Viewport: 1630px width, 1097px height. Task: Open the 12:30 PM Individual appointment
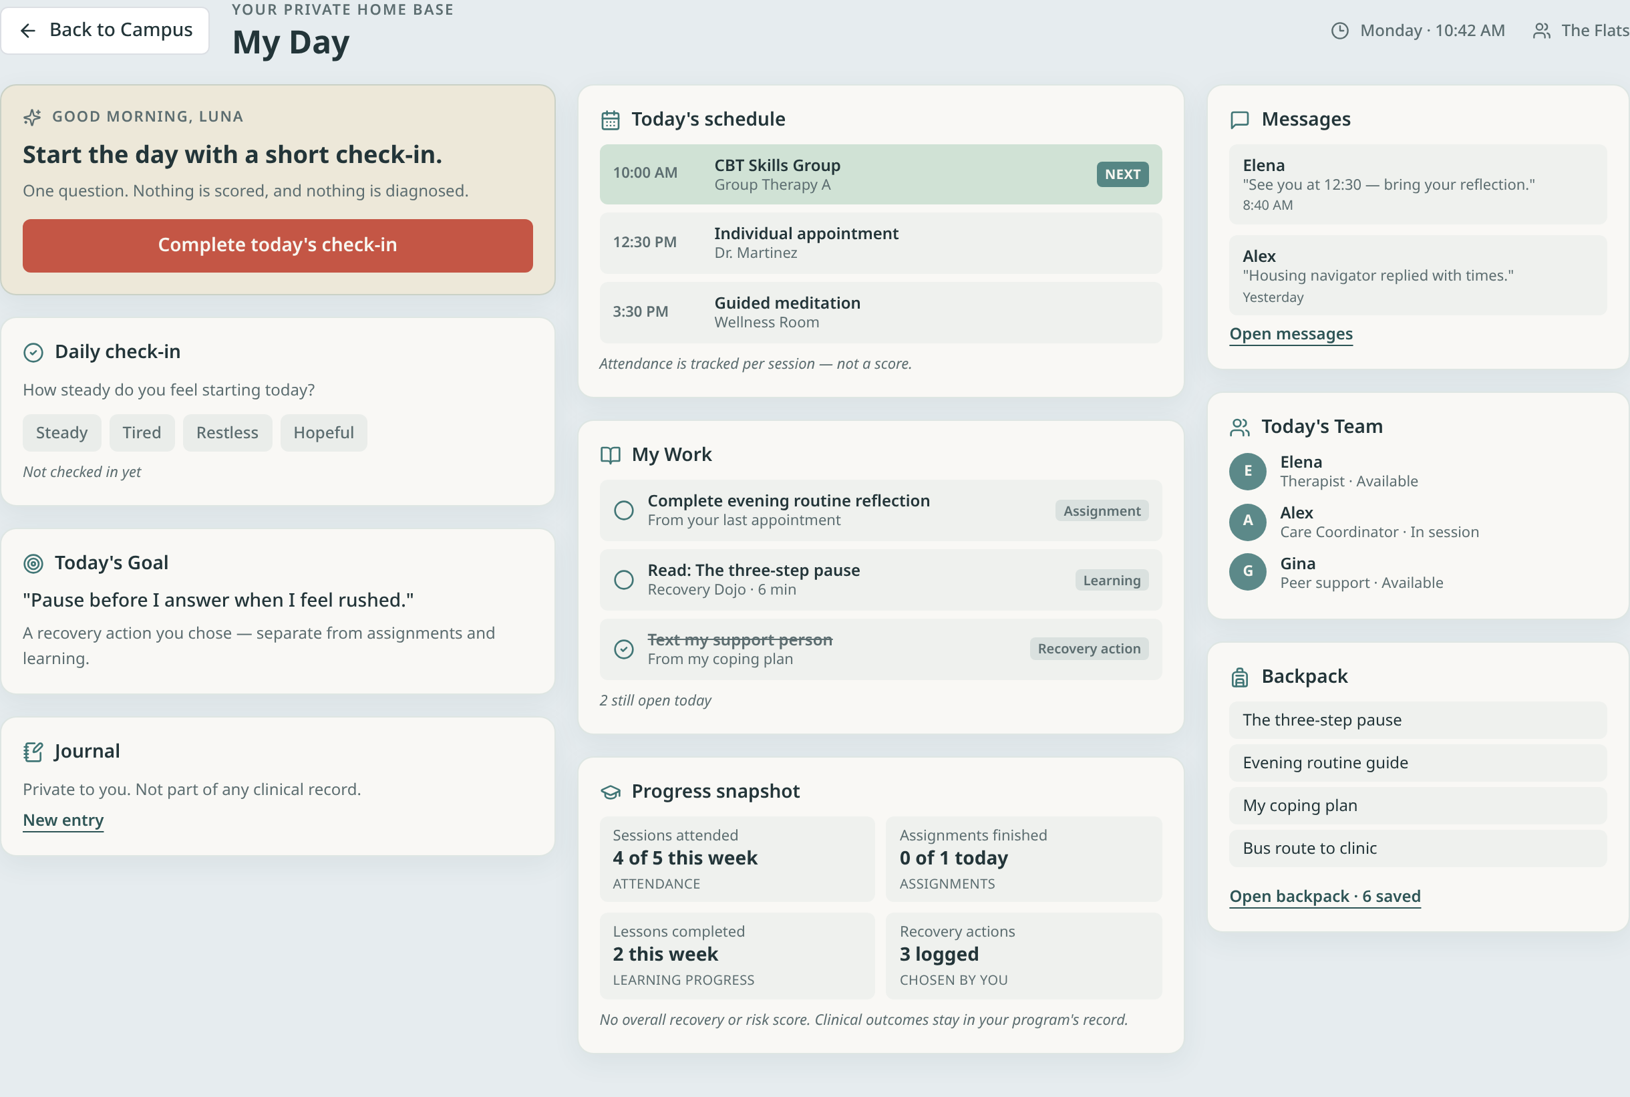880,243
